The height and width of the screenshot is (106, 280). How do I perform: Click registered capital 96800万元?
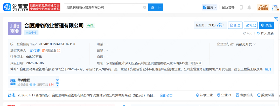tap(34, 57)
